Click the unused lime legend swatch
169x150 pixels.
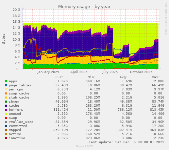pos(6,114)
